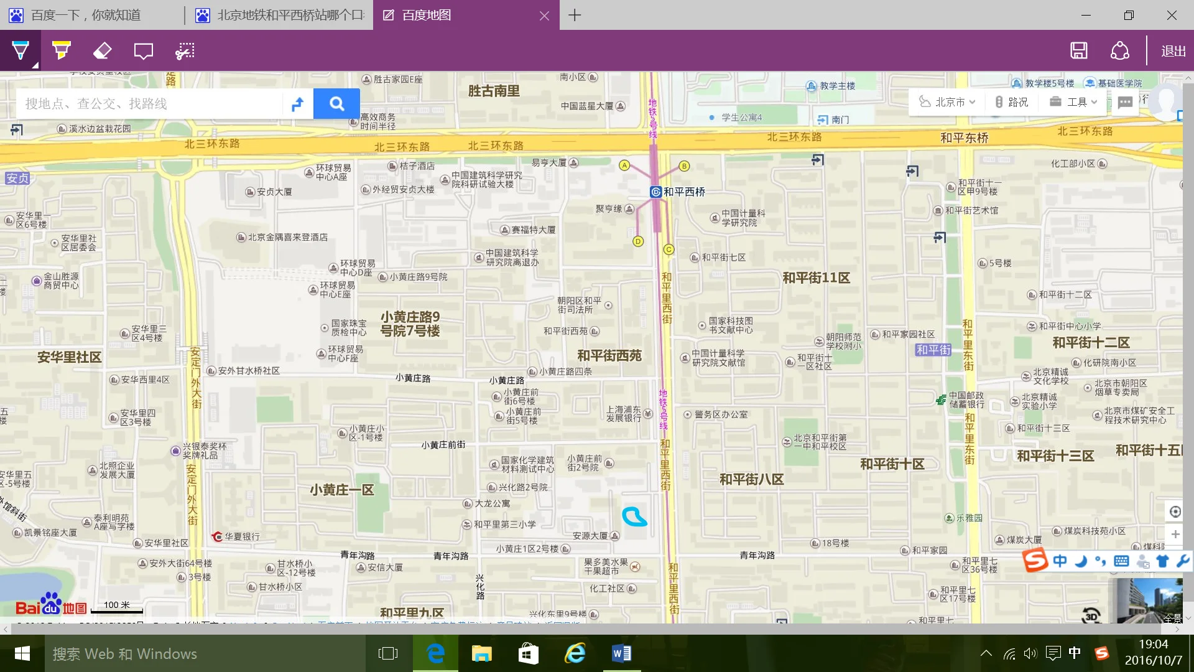Click the map search input field

click(x=149, y=103)
